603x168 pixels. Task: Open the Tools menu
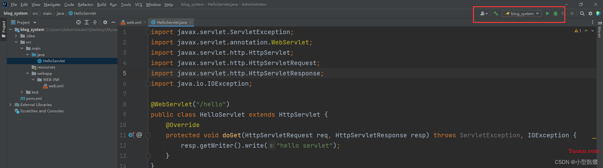click(126, 4)
